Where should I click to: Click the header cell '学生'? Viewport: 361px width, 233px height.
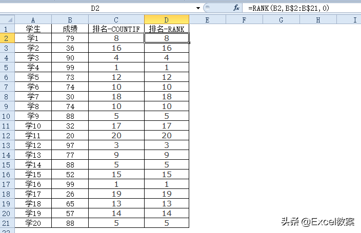(x=33, y=29)
